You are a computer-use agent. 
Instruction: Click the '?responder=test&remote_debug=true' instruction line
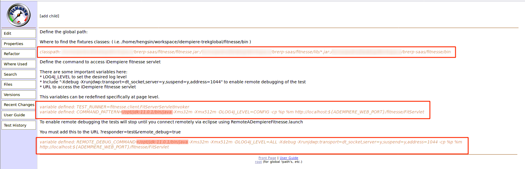(110, 132)
